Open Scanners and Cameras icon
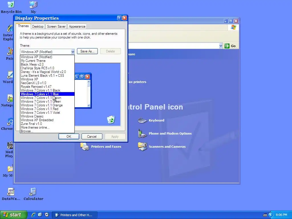This screenshot has width=292, height=219. (162, 147)
